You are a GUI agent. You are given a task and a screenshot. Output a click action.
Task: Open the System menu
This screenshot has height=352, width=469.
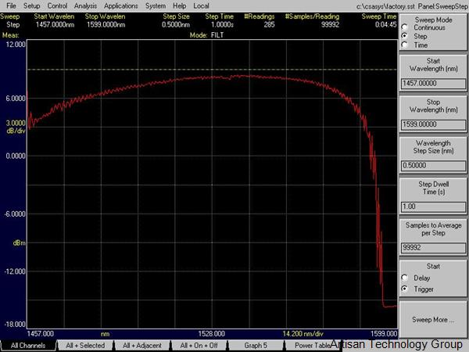(155, 5)
